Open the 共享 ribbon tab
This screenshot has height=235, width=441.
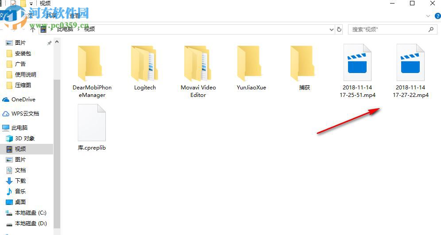pyautogui.click(x=51, y=16)
